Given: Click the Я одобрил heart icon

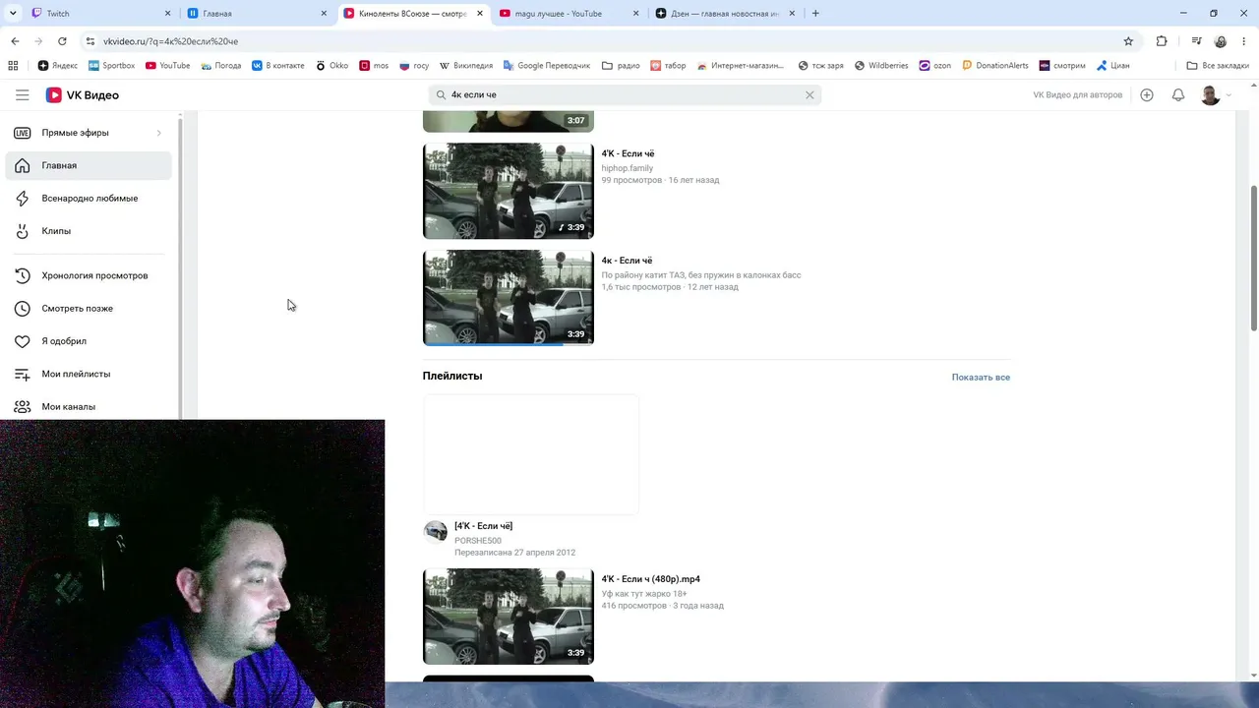Looking at the screenshot, I should pos(23,341).
